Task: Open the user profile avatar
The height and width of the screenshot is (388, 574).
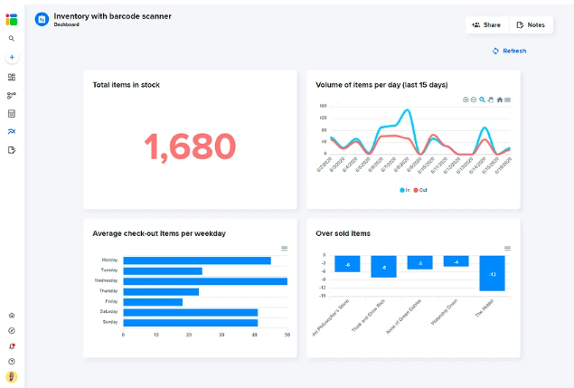Action: click(12, 377)
